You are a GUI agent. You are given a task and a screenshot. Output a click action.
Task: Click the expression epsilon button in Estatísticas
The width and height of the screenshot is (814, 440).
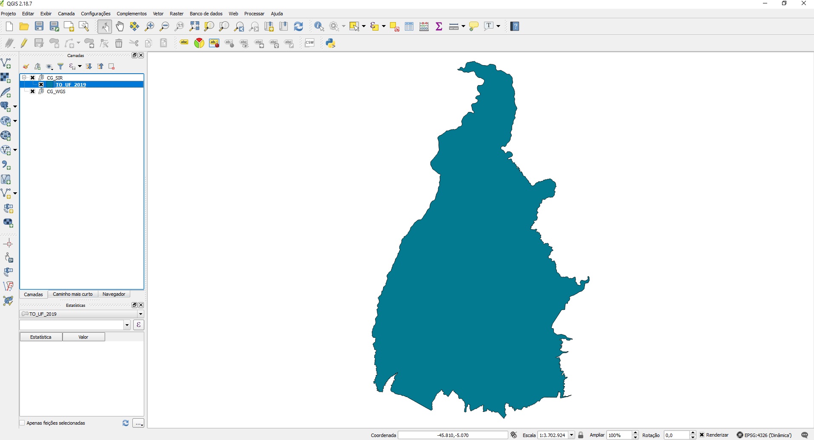click(x=139, y=325)
